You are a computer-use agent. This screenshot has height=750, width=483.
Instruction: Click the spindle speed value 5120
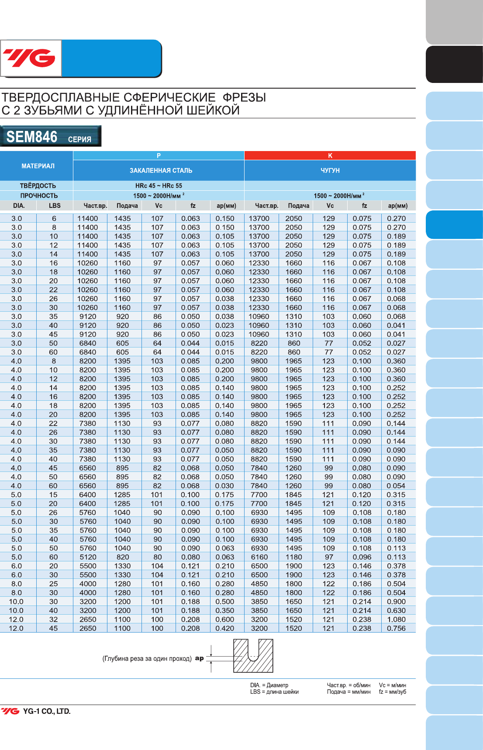pyautogui.click(x=88, y=557)
